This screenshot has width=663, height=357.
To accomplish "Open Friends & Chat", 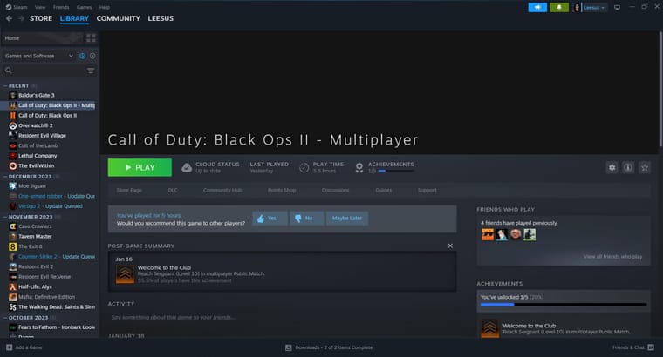I will pyautogui.click(x=633, y=347).
